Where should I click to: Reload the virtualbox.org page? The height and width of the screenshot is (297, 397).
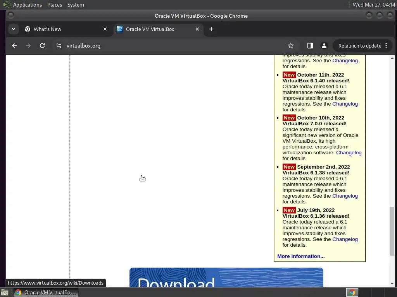pyautogui.click(x=42, y=46)
